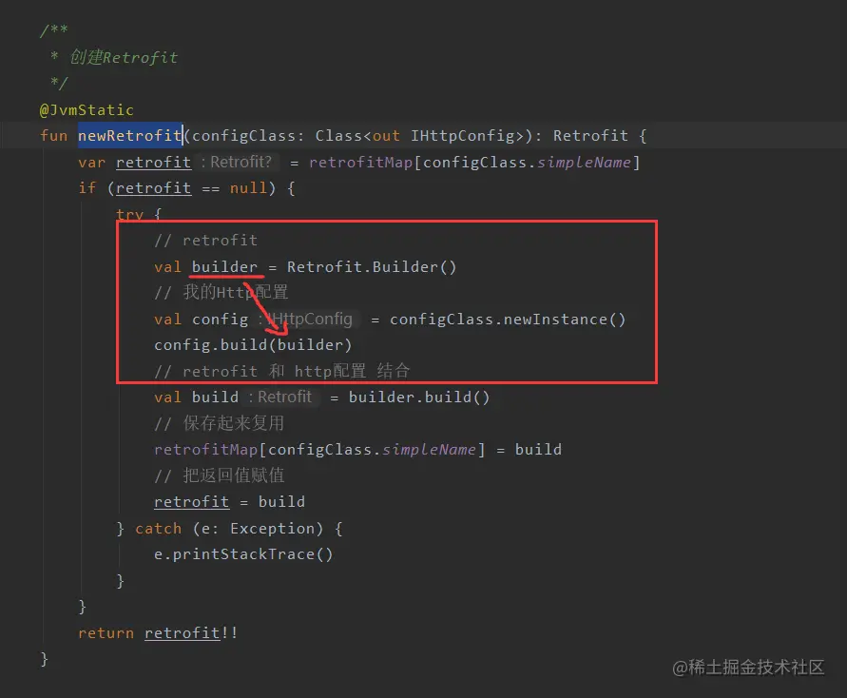
Task: Click the '// 保存起来复用' comment
Action: tap(219, 423)
